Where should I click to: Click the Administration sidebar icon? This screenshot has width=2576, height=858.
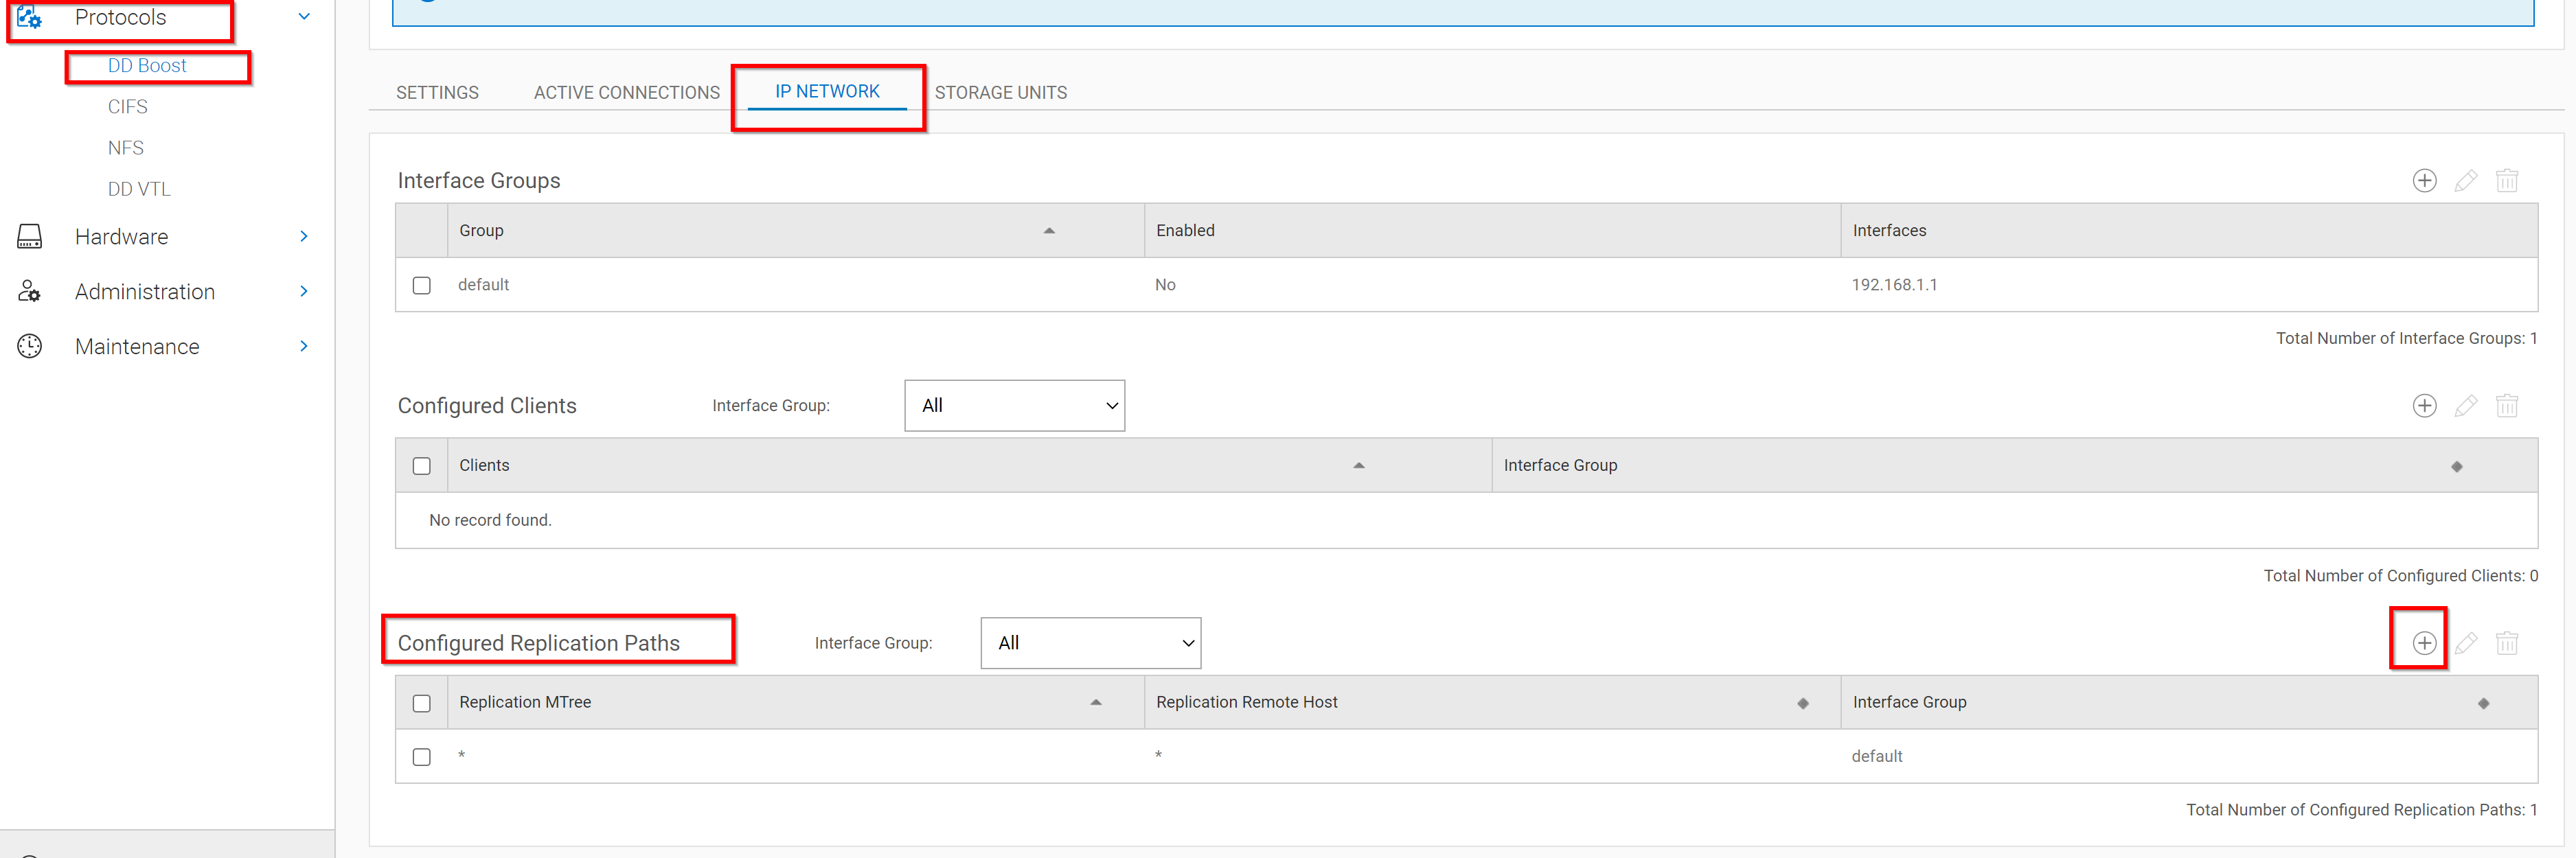click(30, 291)
